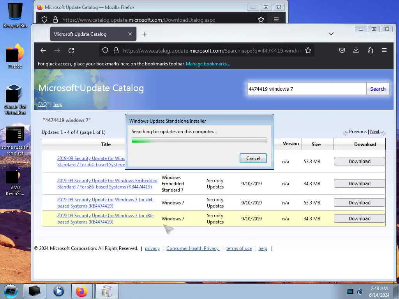Open the 'some russian ran a rat' desktop icon

[15, 141]
